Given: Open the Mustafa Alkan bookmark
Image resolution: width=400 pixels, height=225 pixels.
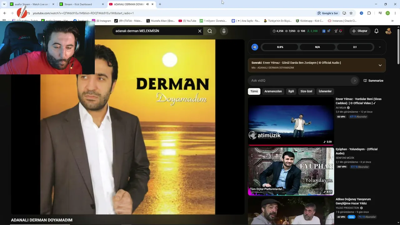Looking at the screenshot, I should point(161,21).
